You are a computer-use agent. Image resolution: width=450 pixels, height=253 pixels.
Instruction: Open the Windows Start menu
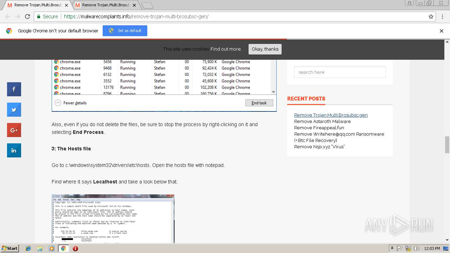tap(9, 248)
